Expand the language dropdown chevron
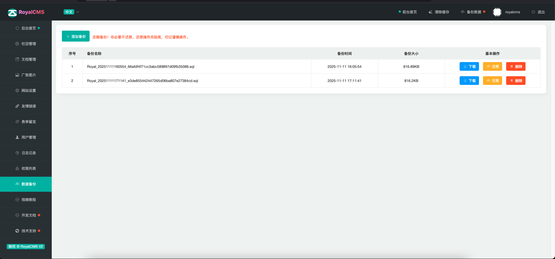This screenshot has height=259, width=555. (78, 12)
